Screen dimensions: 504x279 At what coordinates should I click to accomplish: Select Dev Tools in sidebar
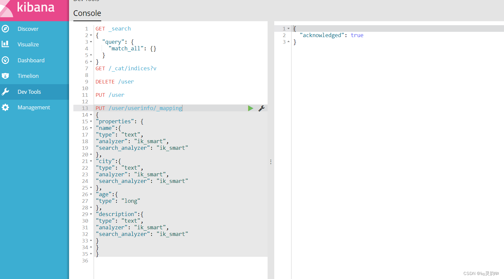29,92
